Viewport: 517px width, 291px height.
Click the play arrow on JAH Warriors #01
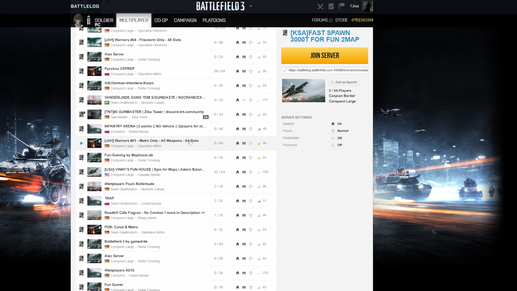point(81,143)
